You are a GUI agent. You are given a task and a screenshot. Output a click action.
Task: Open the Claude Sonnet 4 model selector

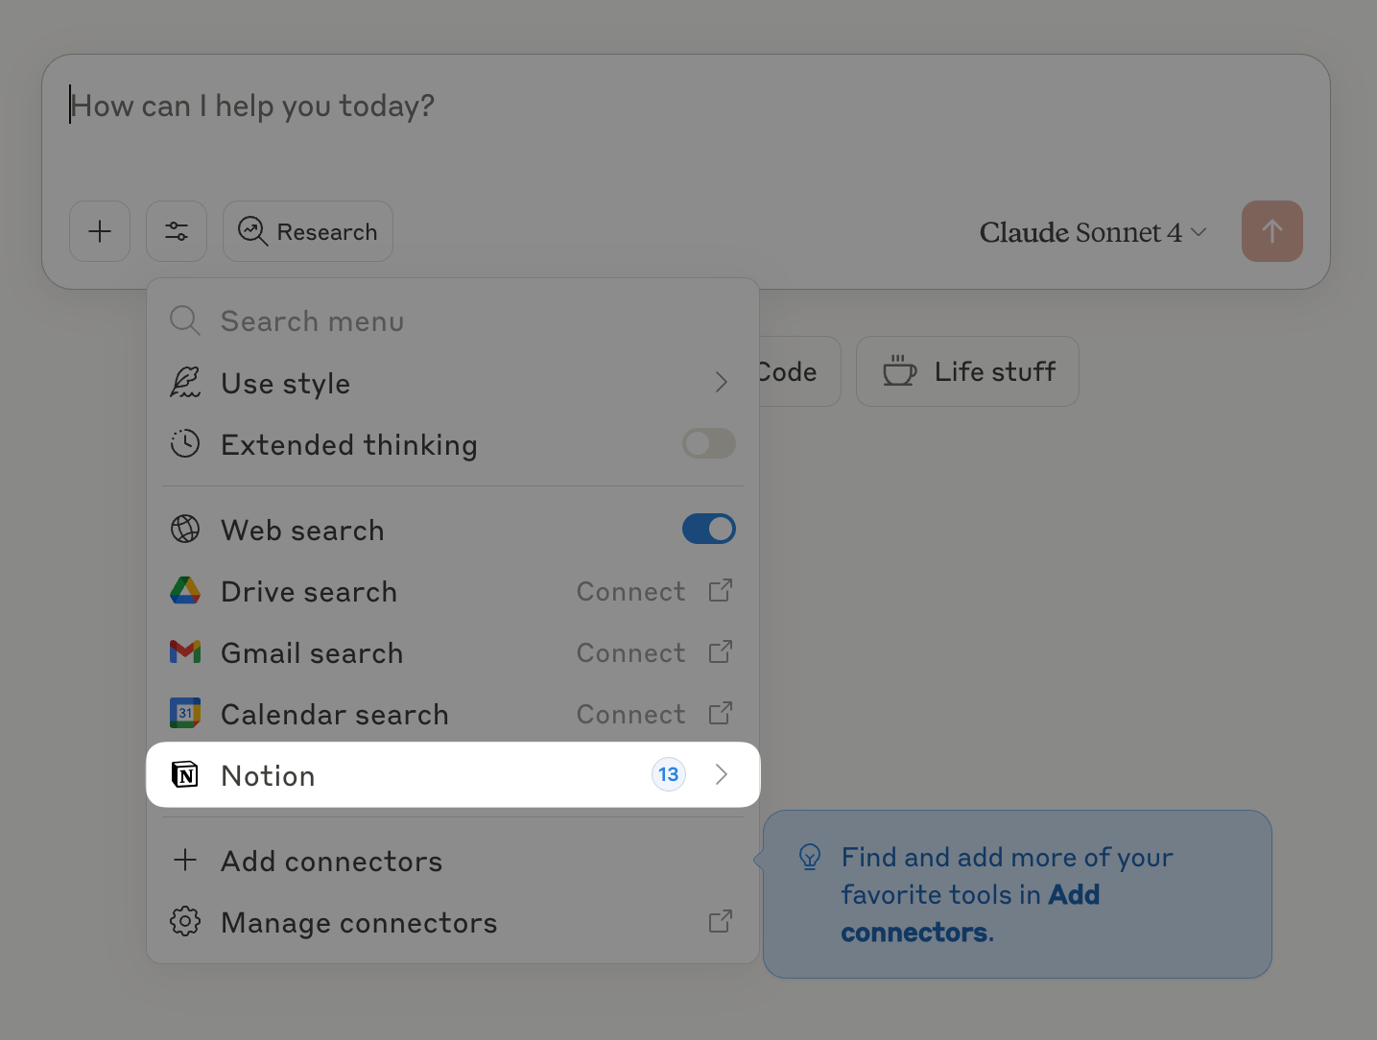1093,232
